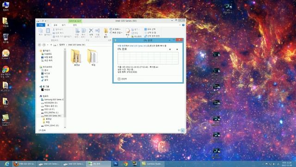The width and height of the screenshot is (296, 167).
Task: Cancel the copy with the X button
Action: click(x=177, y=50)
